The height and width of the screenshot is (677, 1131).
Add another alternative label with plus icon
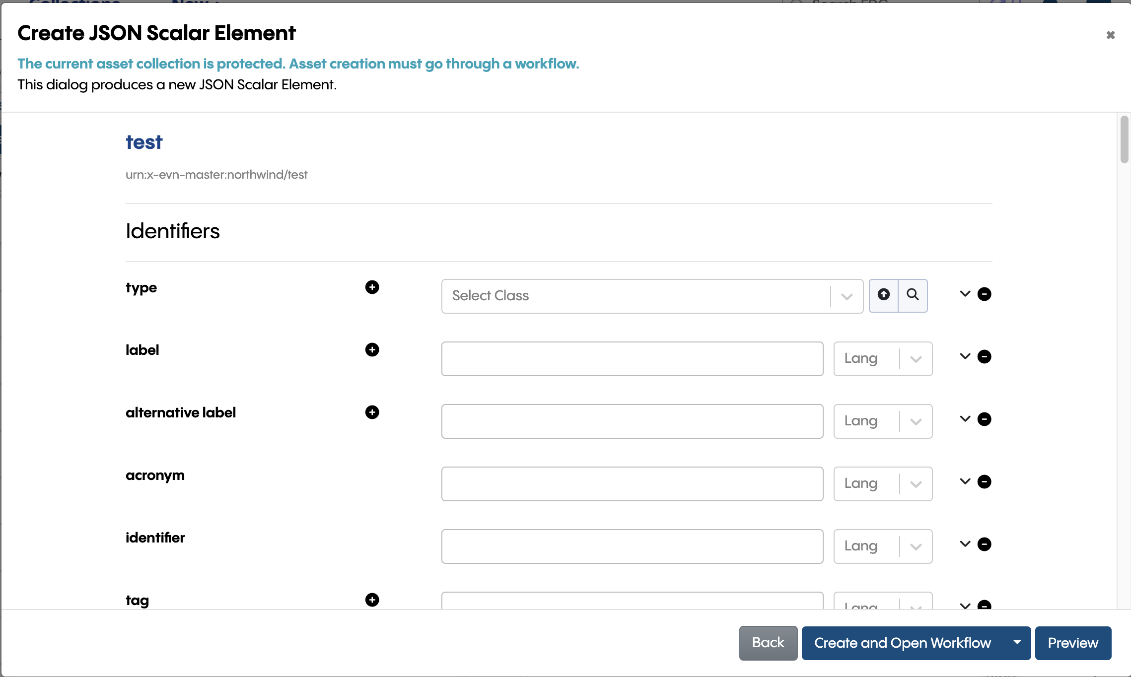tap(372, 412)
